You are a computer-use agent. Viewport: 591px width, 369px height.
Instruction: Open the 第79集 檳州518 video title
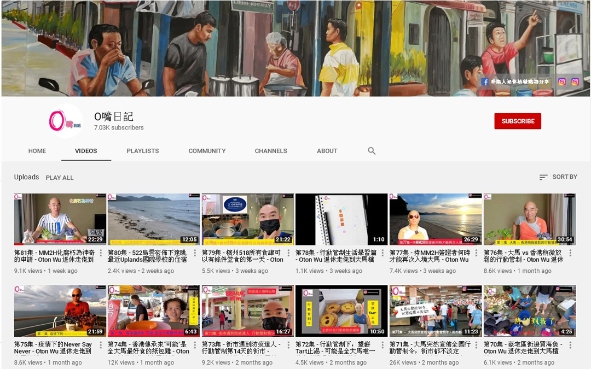(x=242, y=256)
